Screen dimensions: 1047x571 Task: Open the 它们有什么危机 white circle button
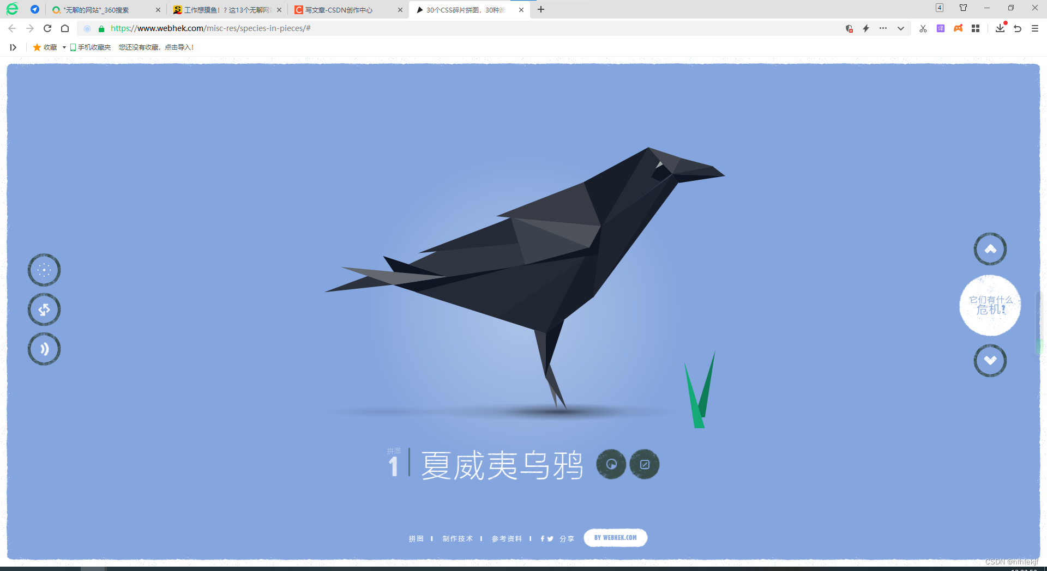point(990,305)
